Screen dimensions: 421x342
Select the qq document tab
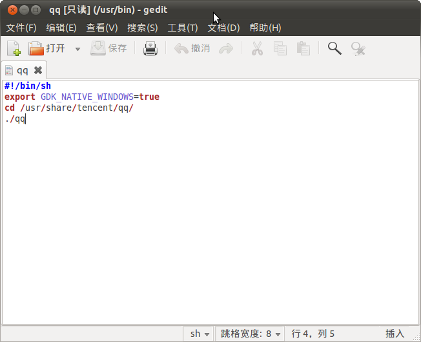23,70
